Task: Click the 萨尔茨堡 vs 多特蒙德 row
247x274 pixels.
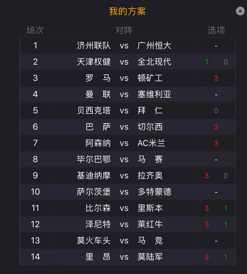Action: click(128, 192)
